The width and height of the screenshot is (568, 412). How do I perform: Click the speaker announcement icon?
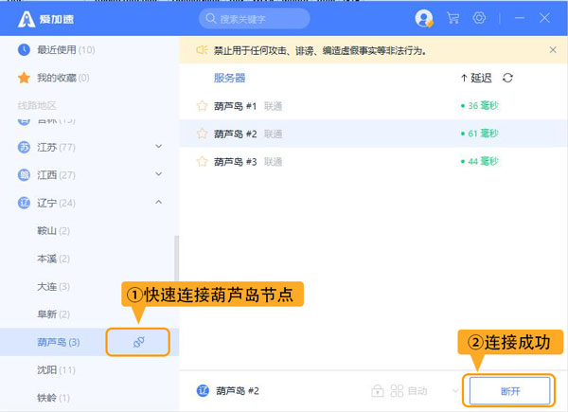click(x=202, y=50)
